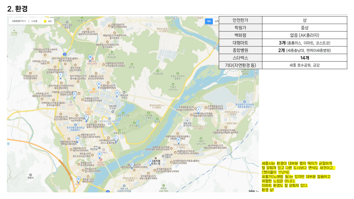Click the 영평사 temple icon

[x=31, y=175]
